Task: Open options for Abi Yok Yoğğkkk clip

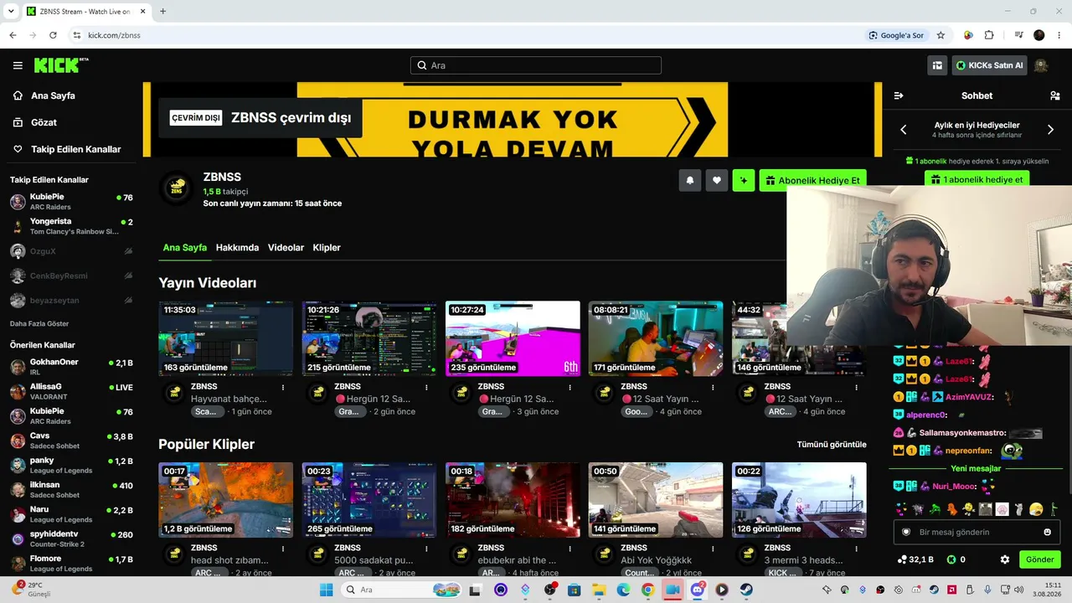Action: pos(712,549)
